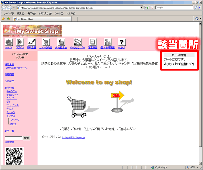Open the お気に入り(A) menu

(43, 13)
